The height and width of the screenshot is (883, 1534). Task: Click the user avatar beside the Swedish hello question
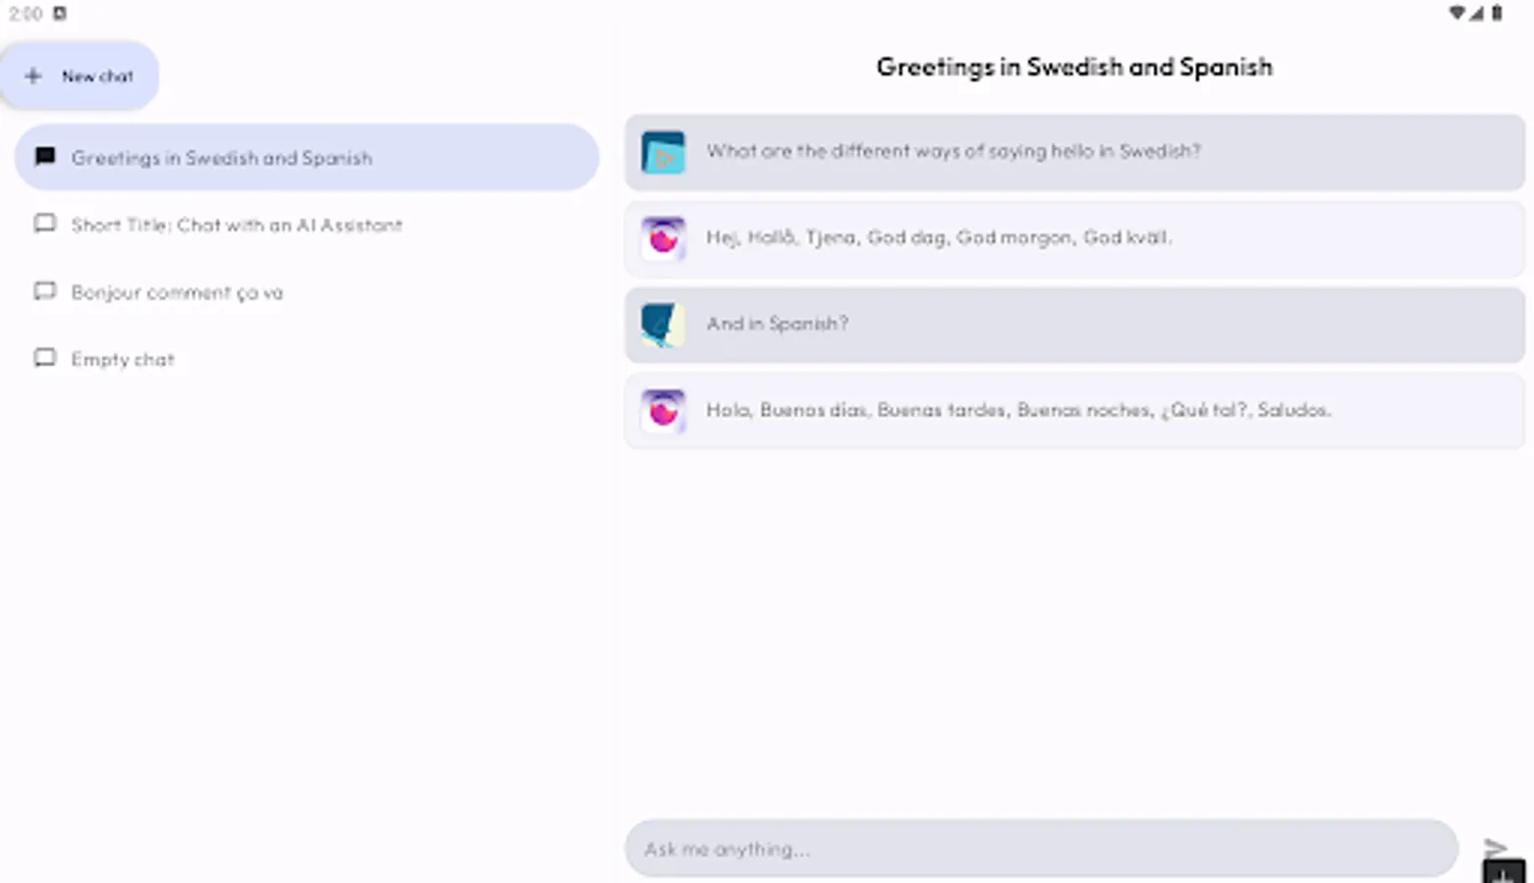(663, 152)
